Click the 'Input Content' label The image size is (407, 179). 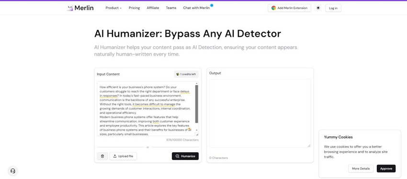108,74
